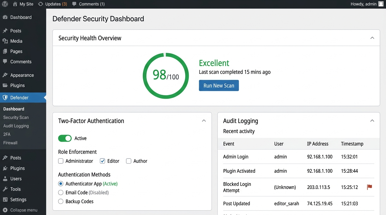
Task: Open the Settings icon in the sidebar
Action: pyautogui.click(x=5, y=200)
